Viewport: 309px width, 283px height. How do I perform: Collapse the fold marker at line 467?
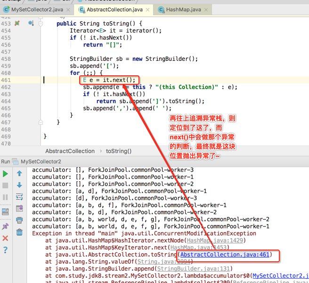41,122
